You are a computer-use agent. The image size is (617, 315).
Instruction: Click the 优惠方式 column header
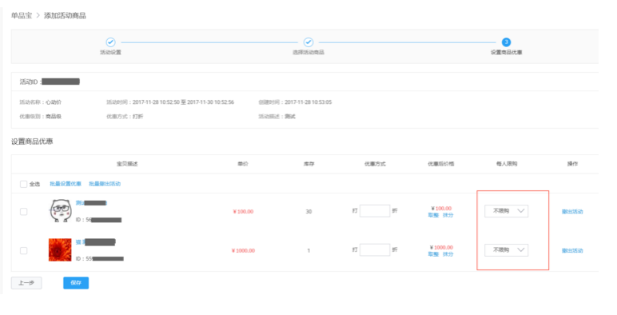click(x=375, y=164)
